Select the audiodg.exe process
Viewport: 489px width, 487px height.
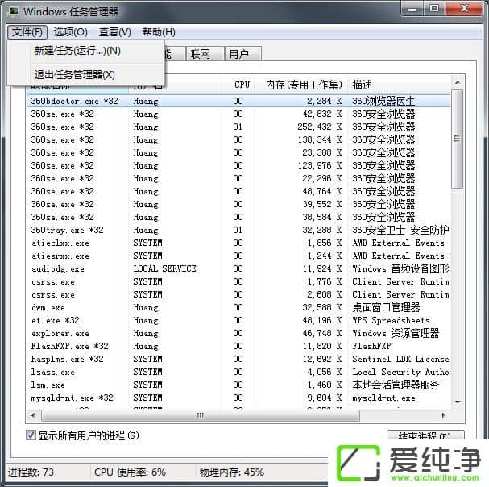tap(239, 268)
